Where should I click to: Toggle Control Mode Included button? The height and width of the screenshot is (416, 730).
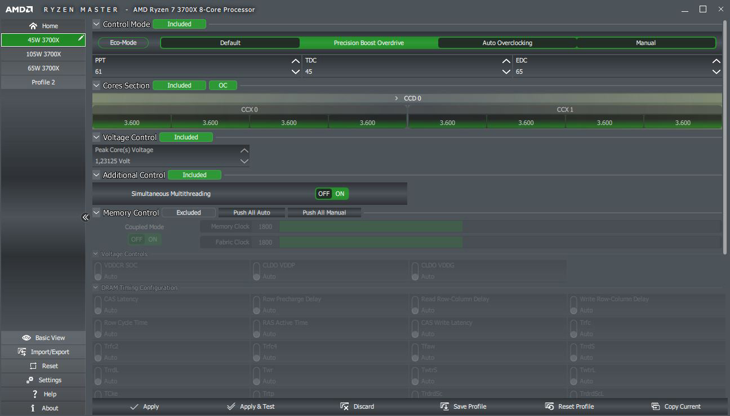[179, 24]
